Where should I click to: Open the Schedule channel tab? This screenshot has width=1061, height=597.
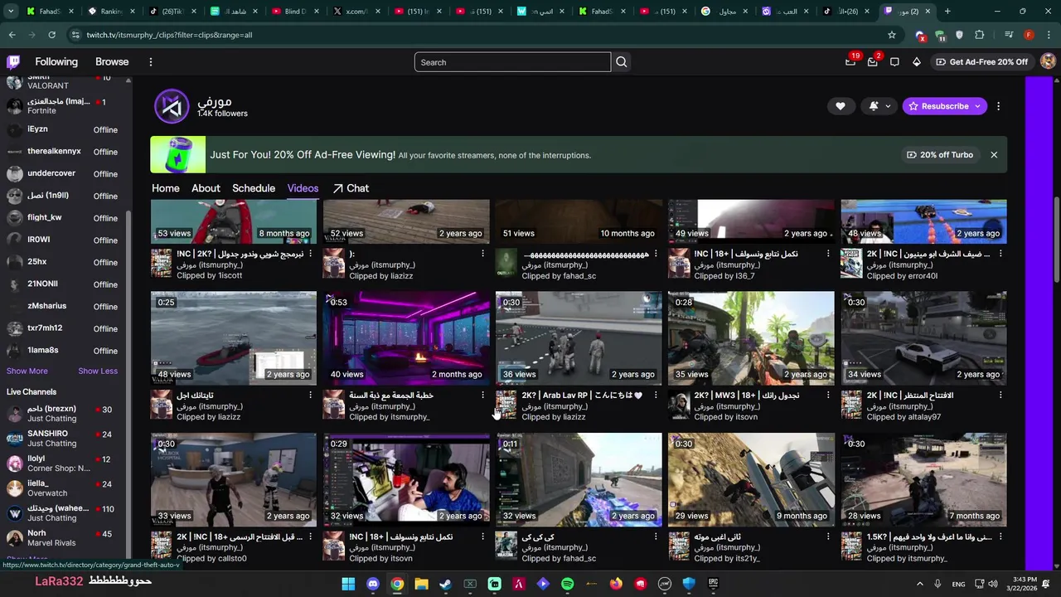pyautogui.click(x=254, y=188)
